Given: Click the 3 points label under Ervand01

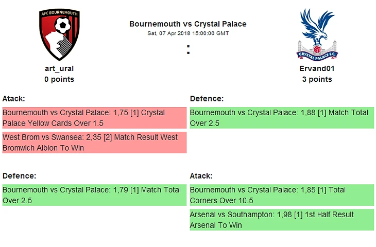Looking at the screenshot, I should pos(317,79).
